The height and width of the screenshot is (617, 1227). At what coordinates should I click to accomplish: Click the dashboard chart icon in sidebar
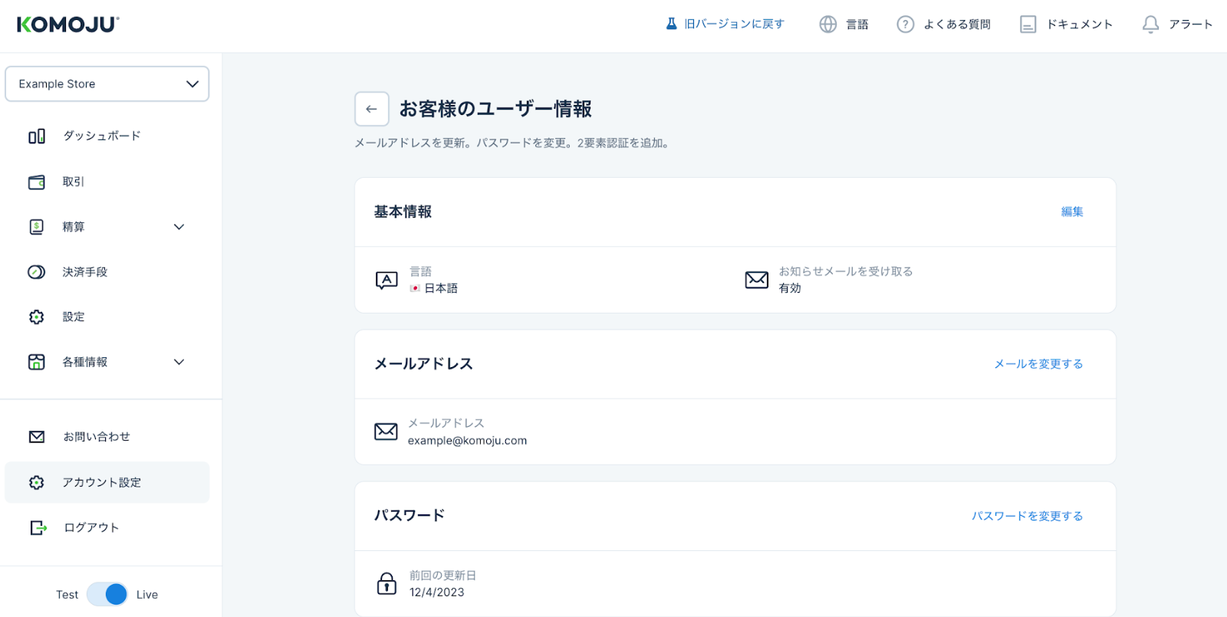[x=37, y=136]
